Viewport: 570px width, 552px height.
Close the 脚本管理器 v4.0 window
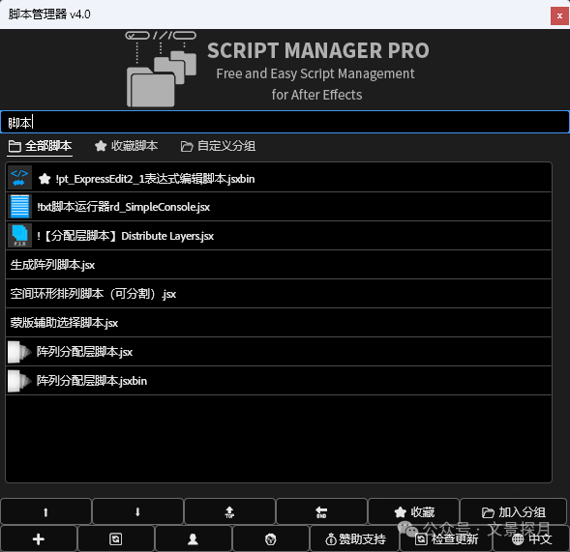coord(559,15)
